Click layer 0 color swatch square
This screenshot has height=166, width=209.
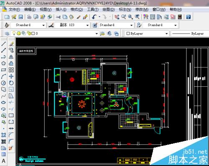click(x=33, y=34)
